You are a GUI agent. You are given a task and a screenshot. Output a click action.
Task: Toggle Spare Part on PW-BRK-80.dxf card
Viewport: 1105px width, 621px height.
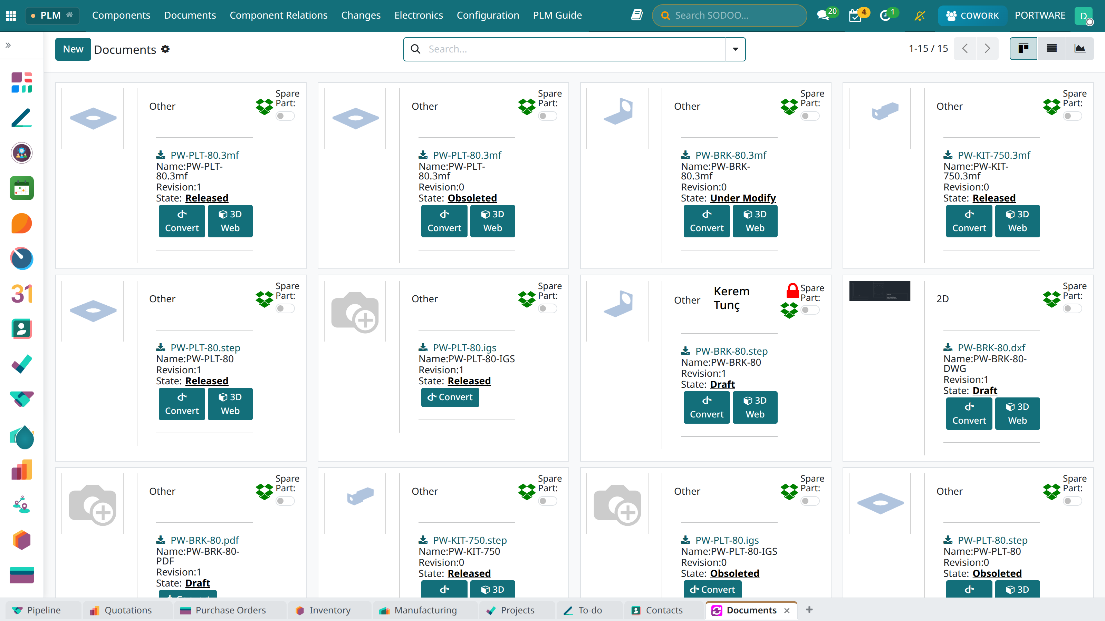[1073, 308]
